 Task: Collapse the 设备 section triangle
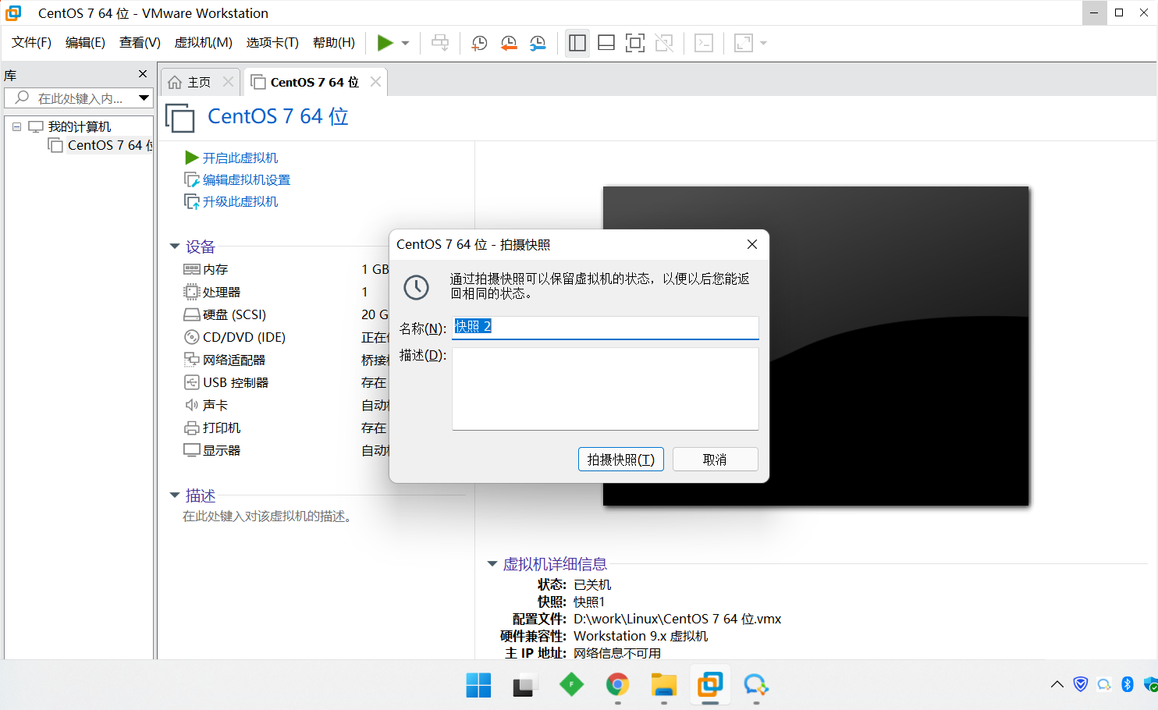175,246
